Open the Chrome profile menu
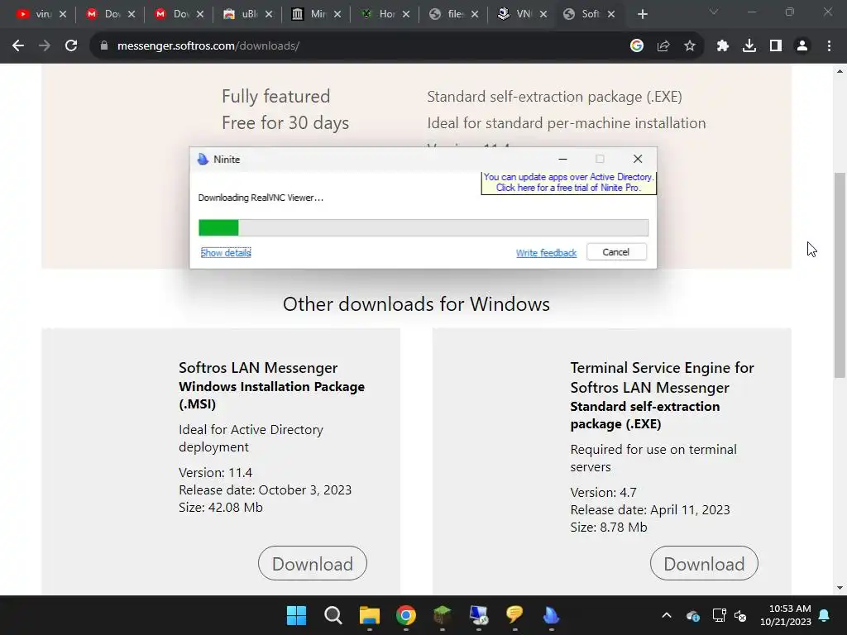This screenshot has height=635, width=847. (x=802, y=46)
